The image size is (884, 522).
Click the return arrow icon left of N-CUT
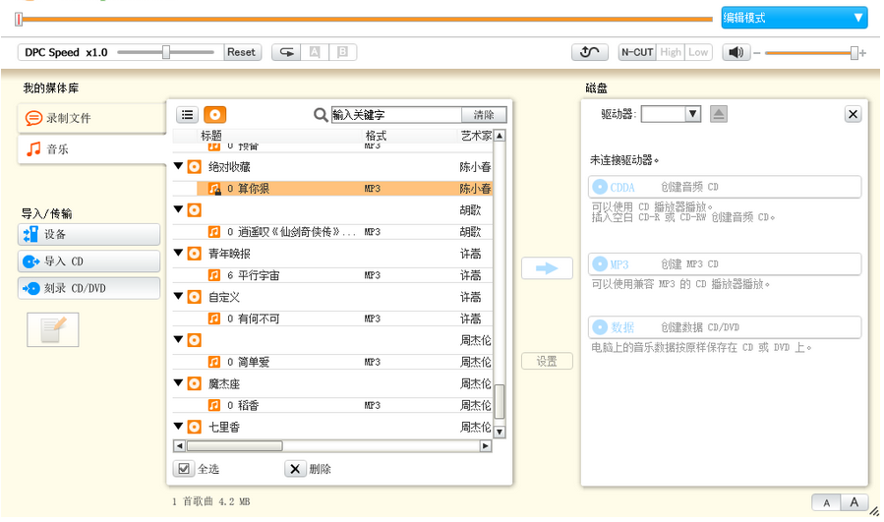589,52
